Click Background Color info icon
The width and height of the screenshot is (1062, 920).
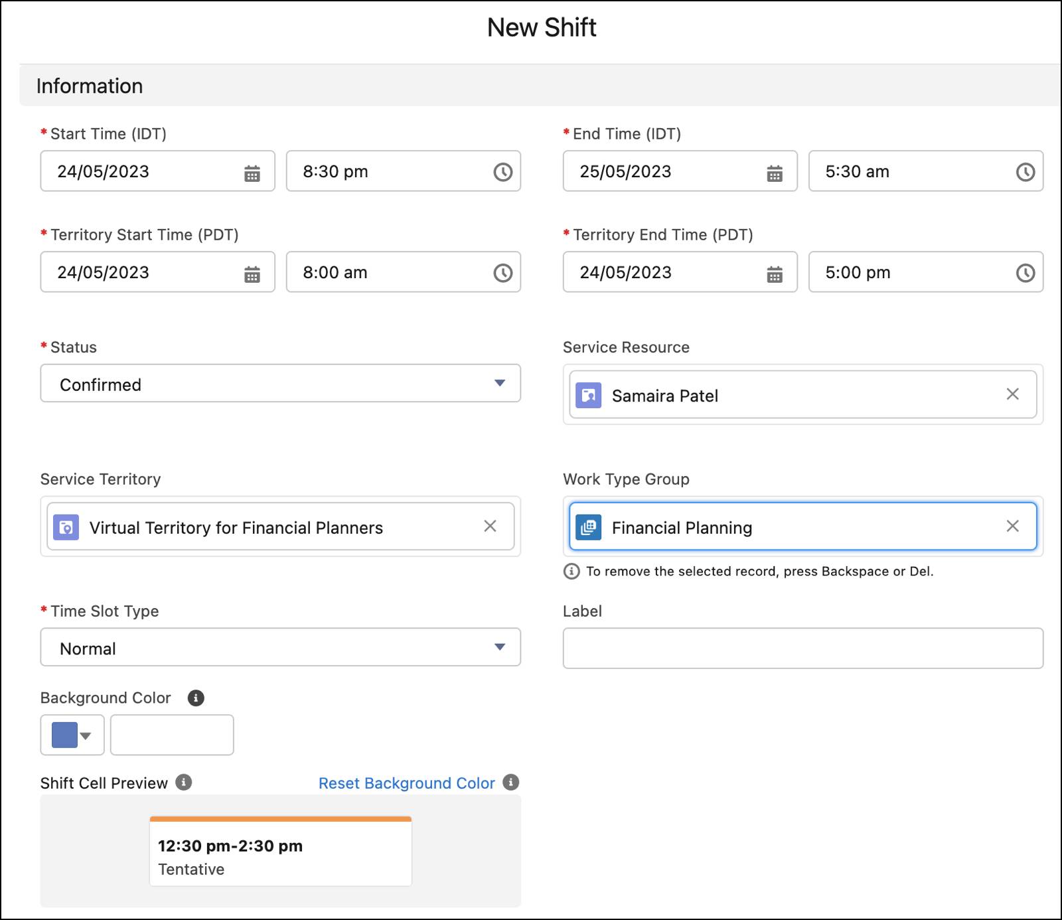pos(196,698)
